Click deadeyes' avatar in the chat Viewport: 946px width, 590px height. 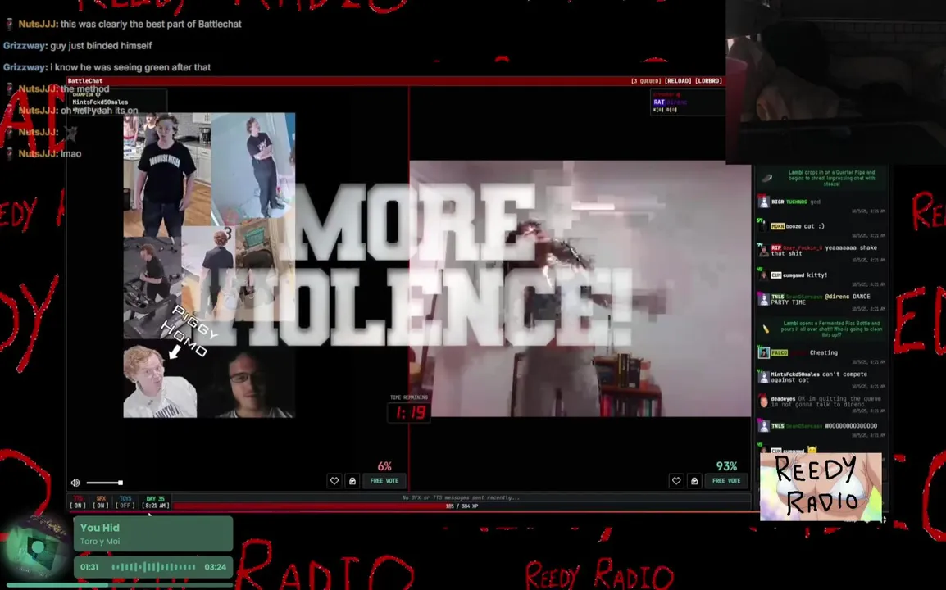pos(764,402)
